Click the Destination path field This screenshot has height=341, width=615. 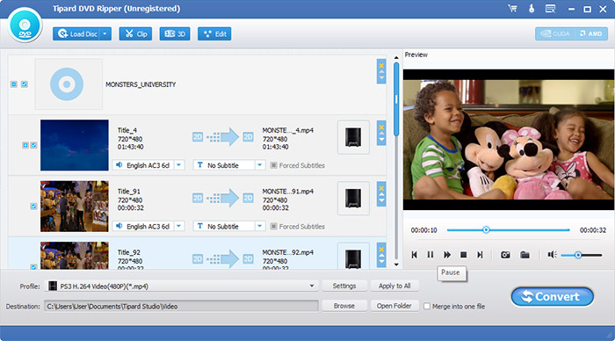pos(181,307)
